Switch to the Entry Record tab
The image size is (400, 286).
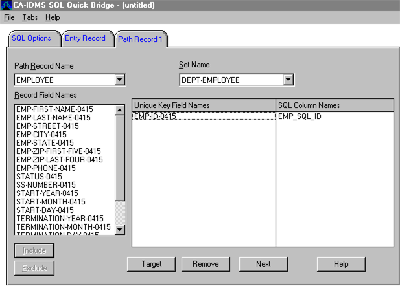[x=85, y=38]
